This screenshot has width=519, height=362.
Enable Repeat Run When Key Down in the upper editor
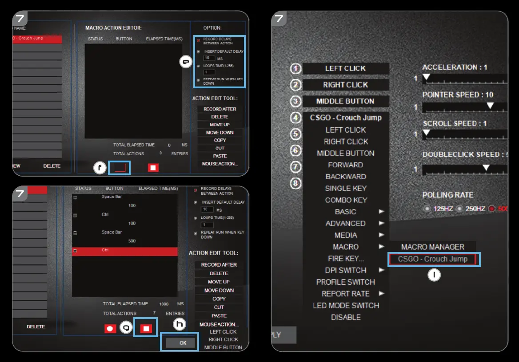[198, 80]
